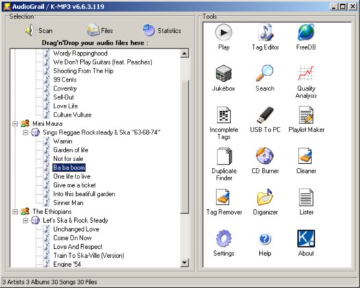Screen dimensions: 360x288
Task: Minimize the AudioGrail window
Action: [334, 7]
